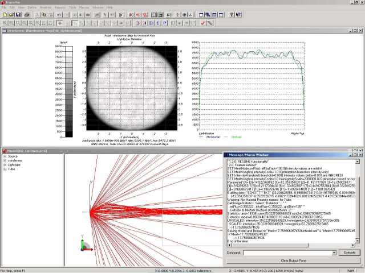365x273 pixels.
Task: Click "End of Iteration" line in message output
Action: click(x=238, y=241)
